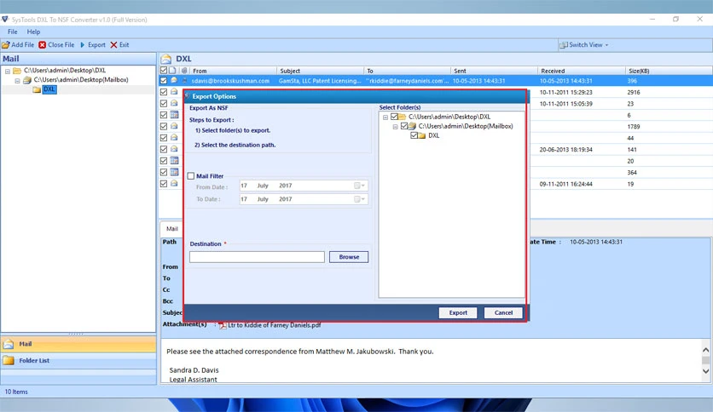Uncheck the checkbox of the 6 KB message row
The width and height of the screenshot is (713, 412).
tap(164, 115)
